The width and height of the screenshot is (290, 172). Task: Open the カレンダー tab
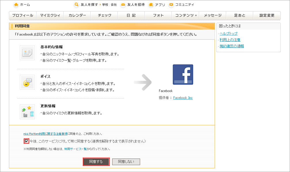[x=77, y=15]
